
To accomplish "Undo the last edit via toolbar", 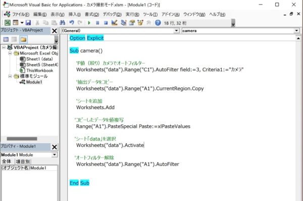I will coord(72,23).
